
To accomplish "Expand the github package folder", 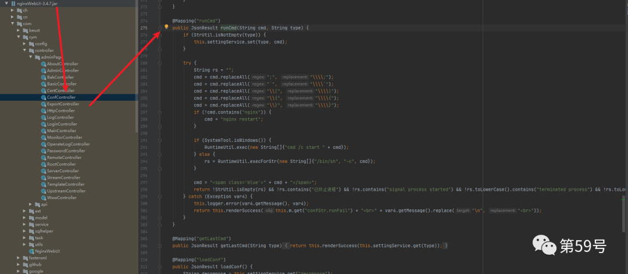I will (x=19, y=264).
